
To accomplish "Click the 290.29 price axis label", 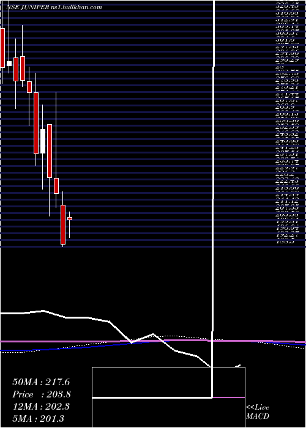I will tap(286, 59).
